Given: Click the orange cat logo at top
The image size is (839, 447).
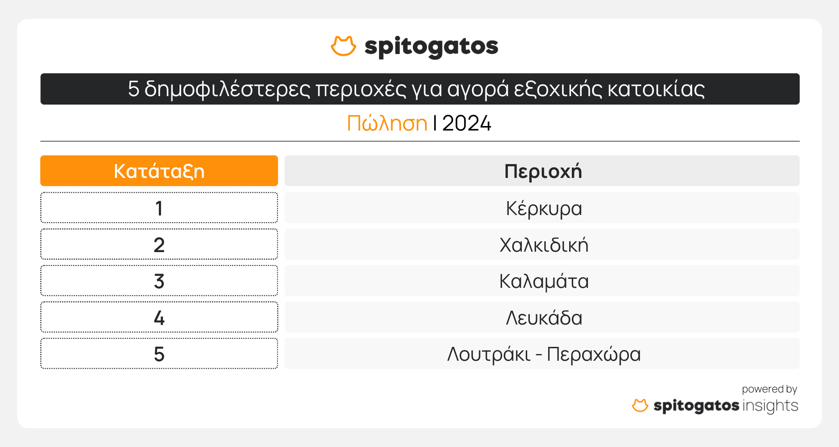Looking at the screenshot, I should [343, 46].
